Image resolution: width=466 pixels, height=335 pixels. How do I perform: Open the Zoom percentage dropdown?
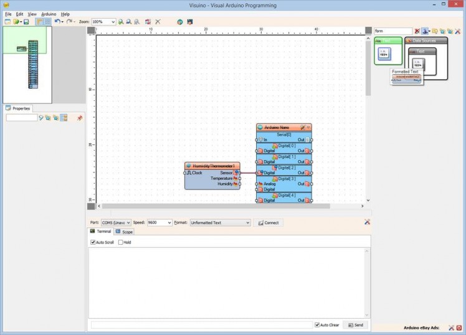coord(113,22)
